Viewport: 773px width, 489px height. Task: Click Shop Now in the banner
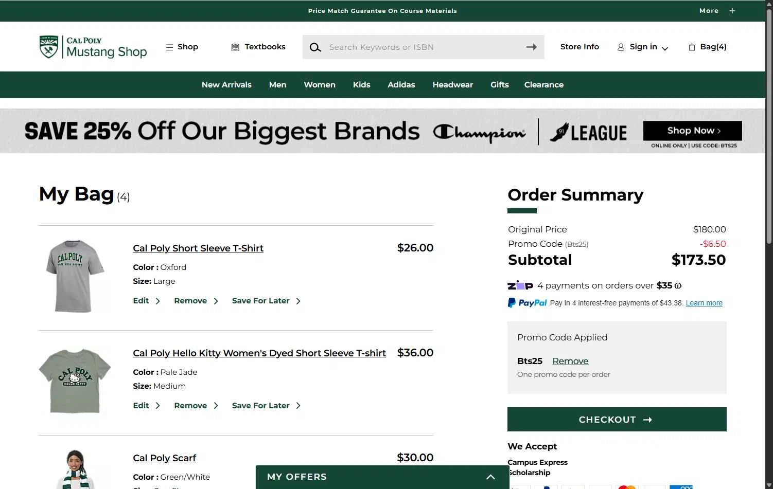click(693, 131)
